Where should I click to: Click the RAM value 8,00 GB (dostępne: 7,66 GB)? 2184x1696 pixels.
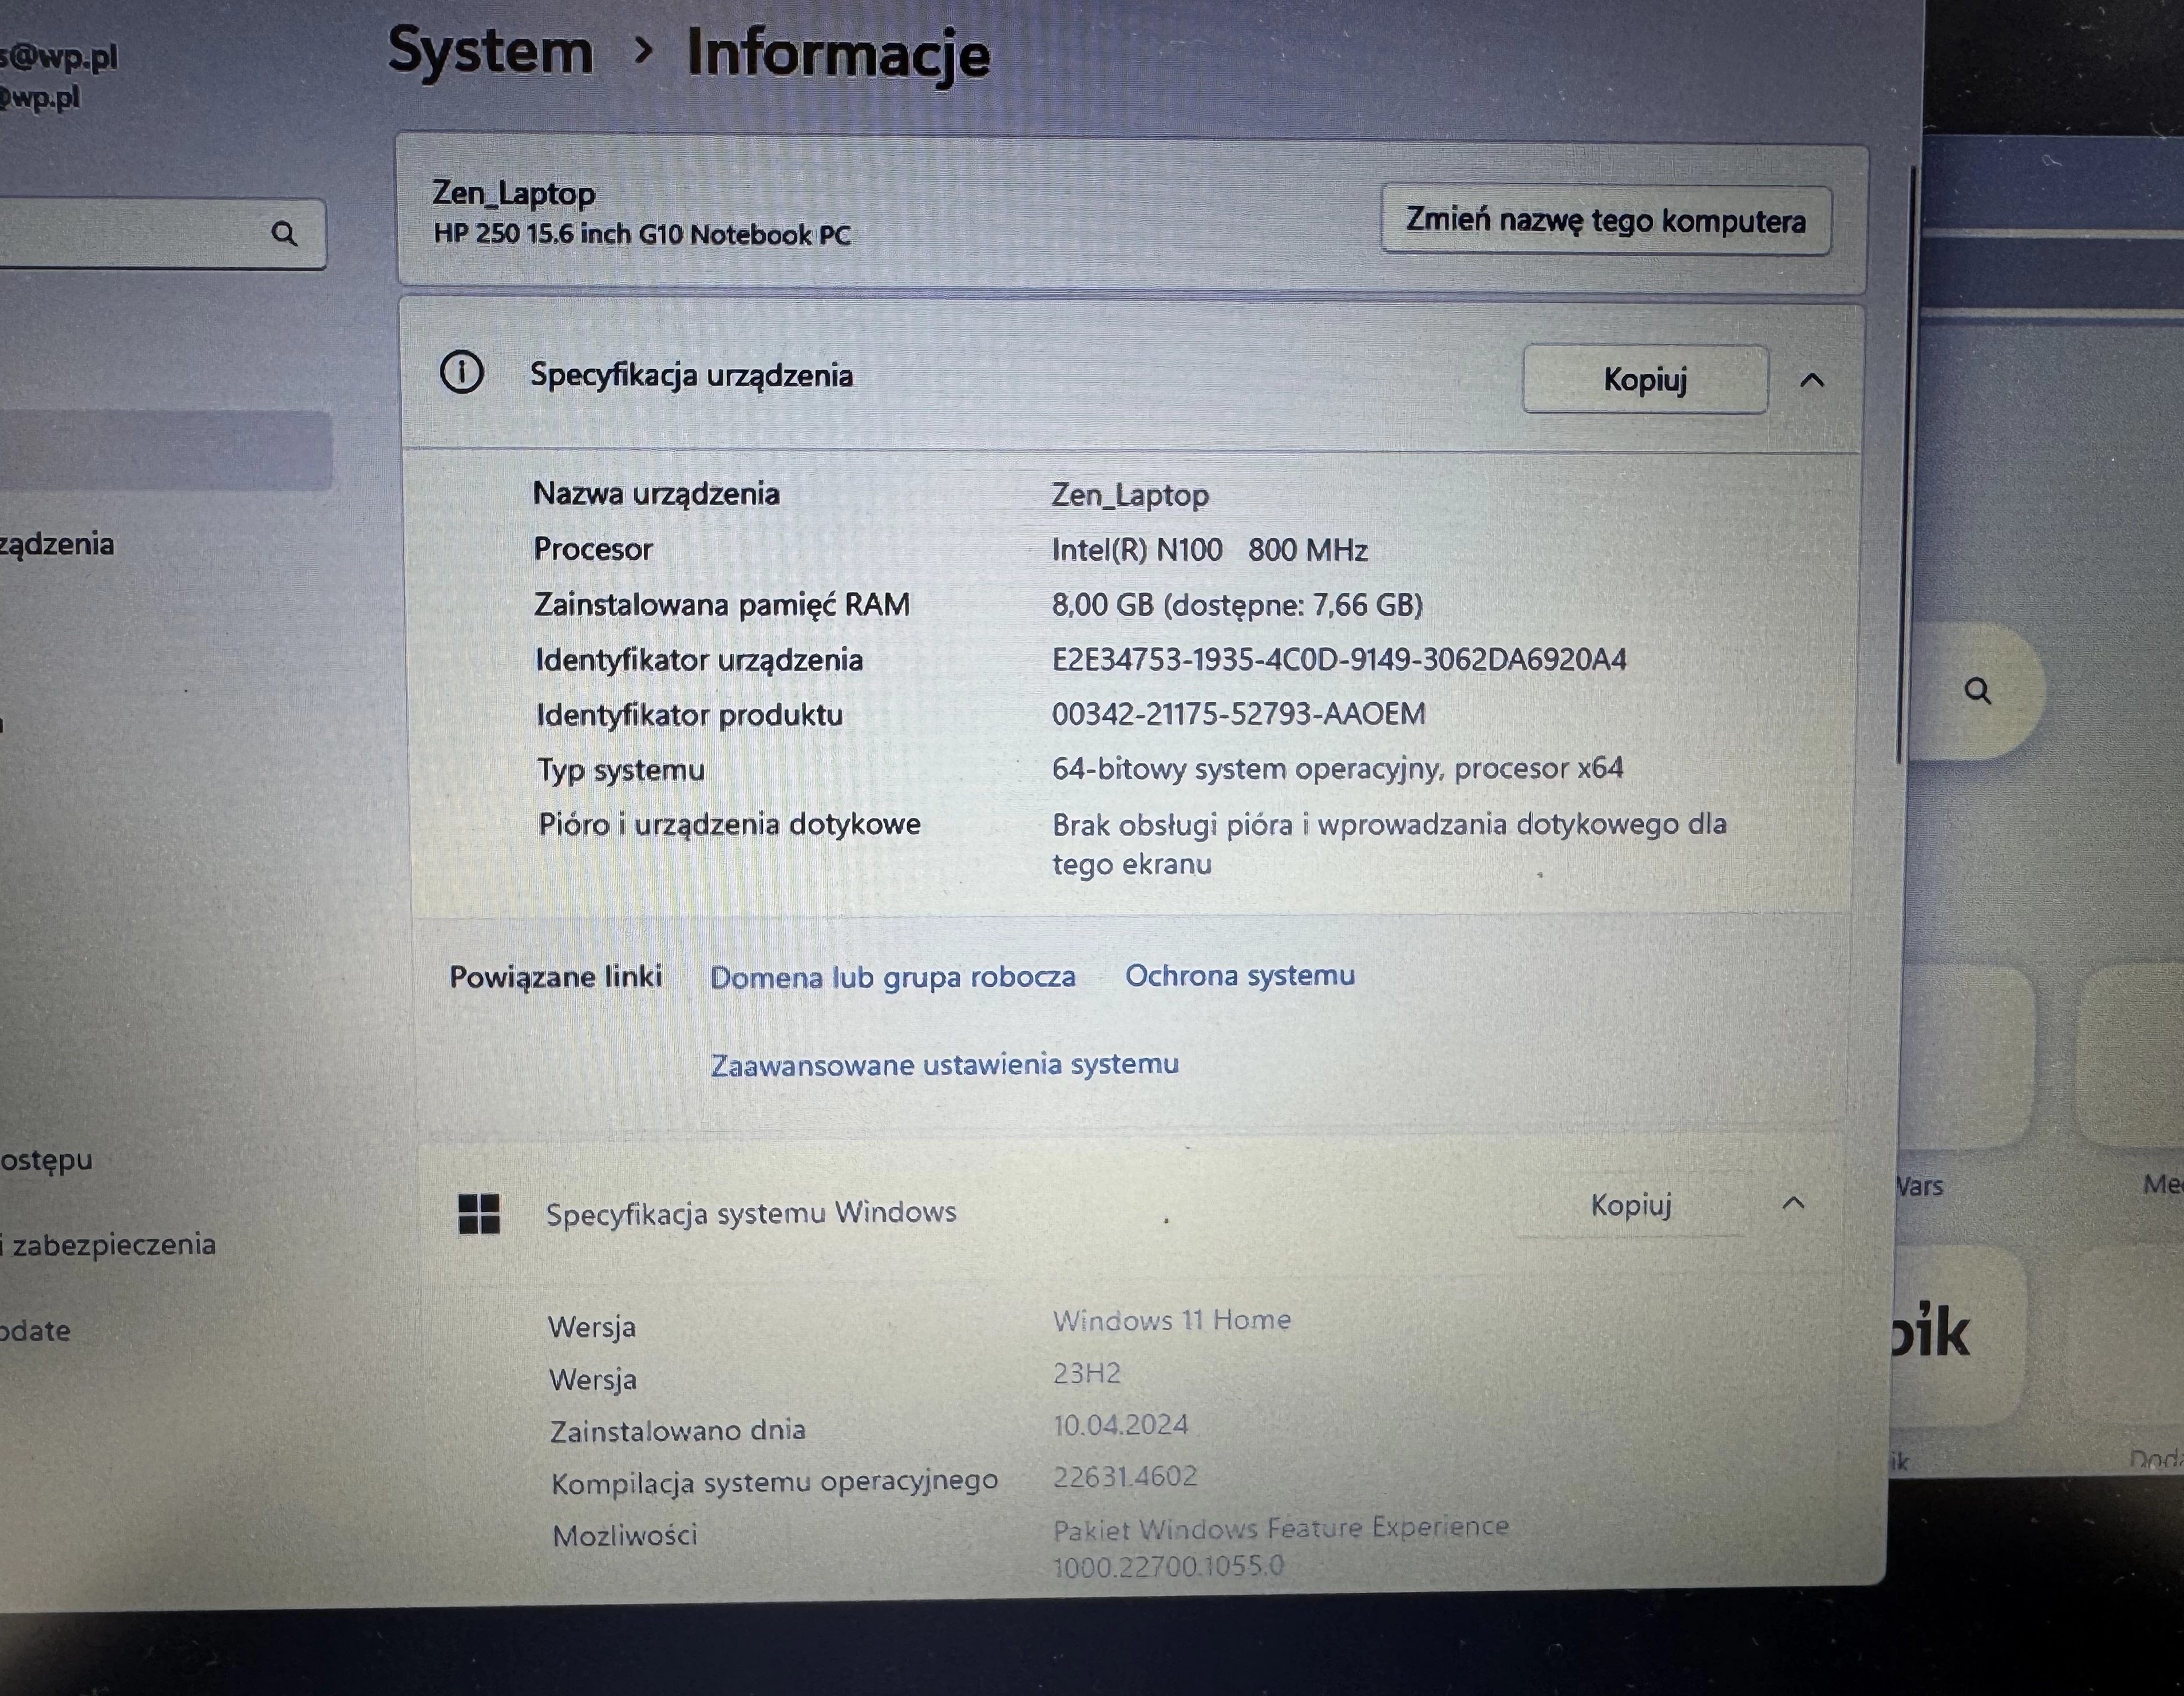[1237, 605]
